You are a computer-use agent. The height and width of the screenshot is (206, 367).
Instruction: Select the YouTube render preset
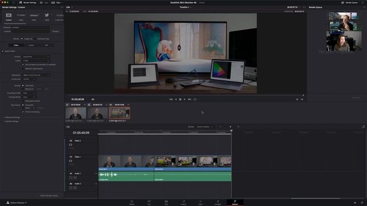pos(21,15)
